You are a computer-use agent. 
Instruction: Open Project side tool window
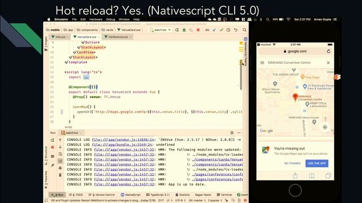point(46,44)
